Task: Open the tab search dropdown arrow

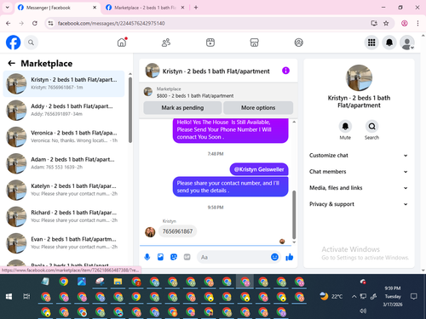Action: pyautogui.click(x=8, y=8)
